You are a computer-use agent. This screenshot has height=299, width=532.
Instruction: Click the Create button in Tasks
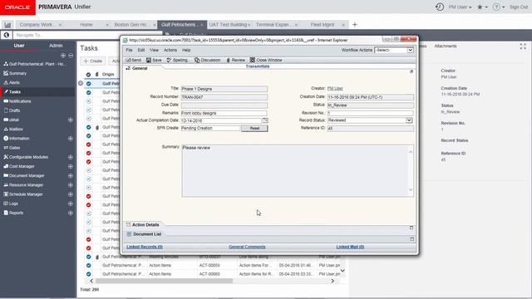coord(93,61)
